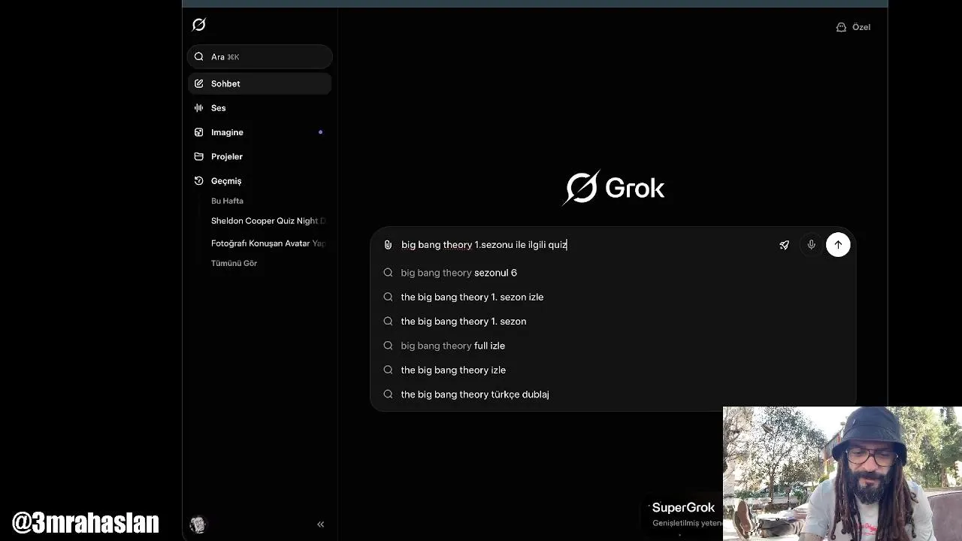This screenshot has width=962, height=541.
Task: Send the message with arrow button
Action: (838, 244)
